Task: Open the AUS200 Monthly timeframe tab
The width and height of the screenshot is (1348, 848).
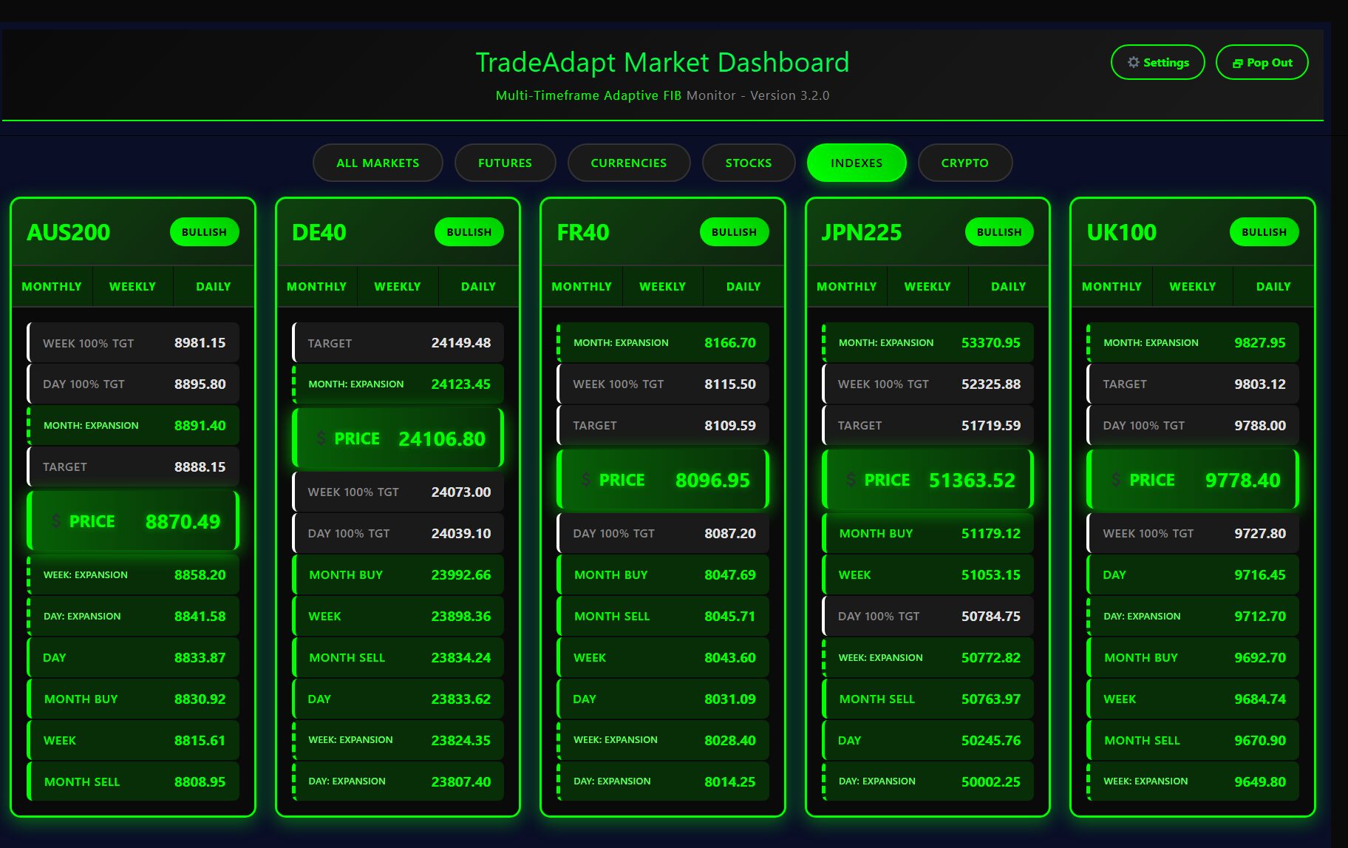Action: [x=52, y=286]
